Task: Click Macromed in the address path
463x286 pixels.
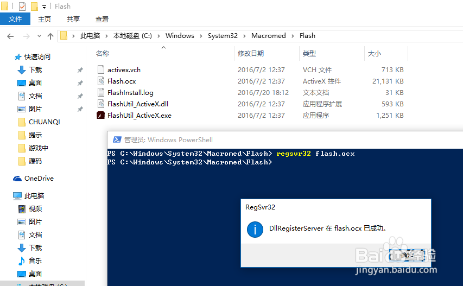Action: pyautogui.click(x=269, y=36)
